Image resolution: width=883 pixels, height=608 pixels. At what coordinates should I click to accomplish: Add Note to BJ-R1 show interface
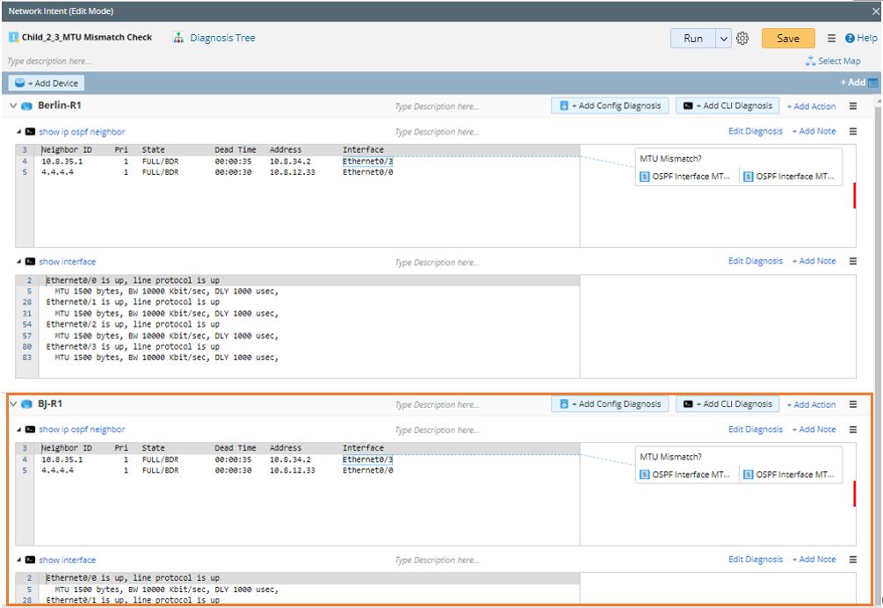tap(814, 559)
